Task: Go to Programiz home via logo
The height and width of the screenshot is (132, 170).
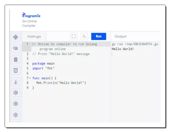Action: tap(31, 15)
